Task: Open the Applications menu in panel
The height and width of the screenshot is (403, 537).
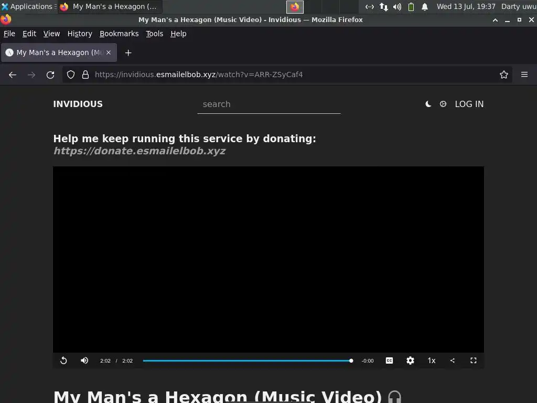Action: pyautogui.click(x=28, y=6)
